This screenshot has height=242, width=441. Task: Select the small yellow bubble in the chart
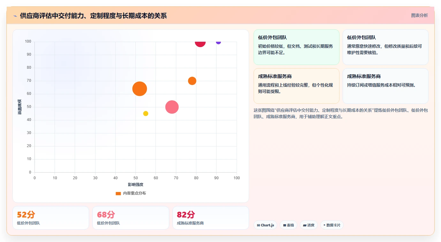[x=146, y=114]
